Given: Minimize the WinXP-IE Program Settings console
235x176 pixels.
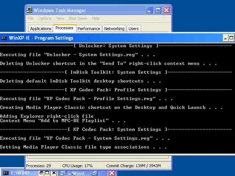Looking at the screenshot, I should [x=225, y=38].
